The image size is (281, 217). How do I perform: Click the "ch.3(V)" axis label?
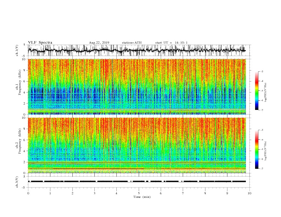[17, 182]
